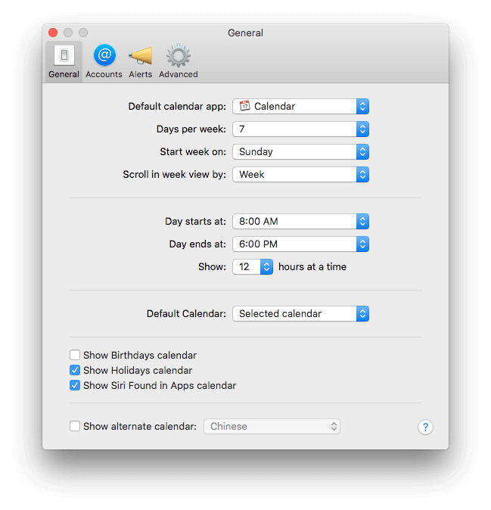Enable Show alternate calendar checkbox
The width and height of the screenshot is (491, 510).
tap(75, 426)
